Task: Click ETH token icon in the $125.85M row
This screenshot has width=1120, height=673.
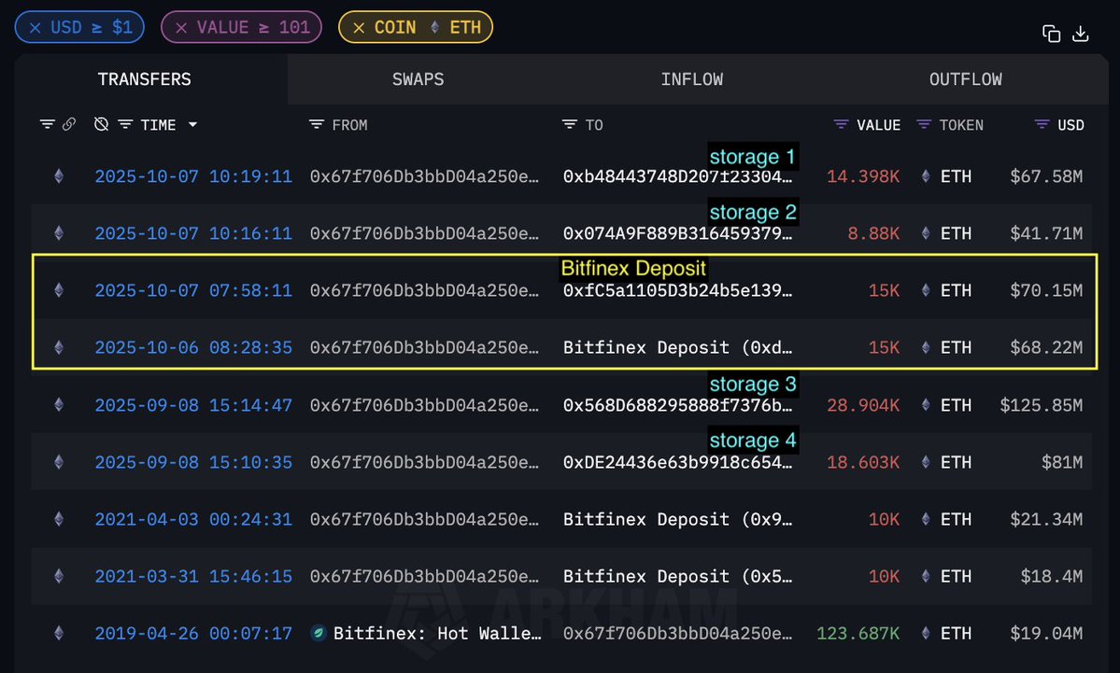Action: tap(926, 405)
